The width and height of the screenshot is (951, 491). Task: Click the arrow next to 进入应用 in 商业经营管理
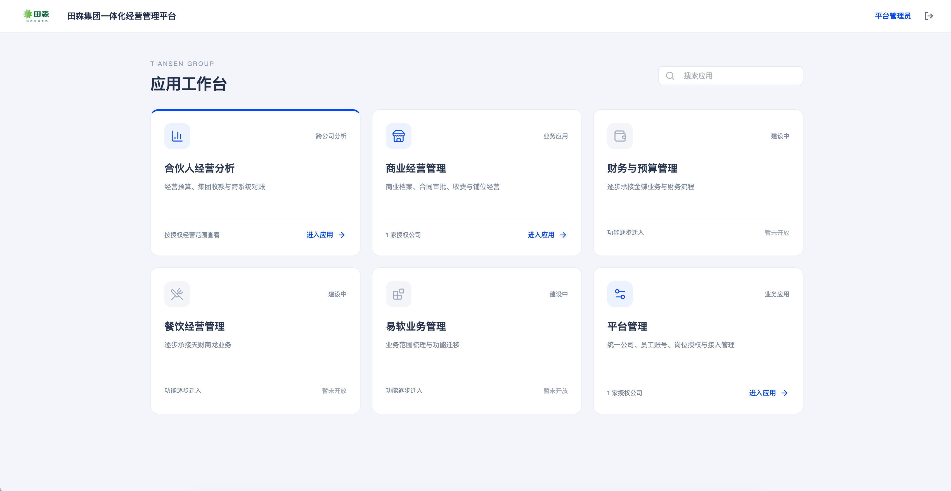pyautogui.click(x=563, y=235)
